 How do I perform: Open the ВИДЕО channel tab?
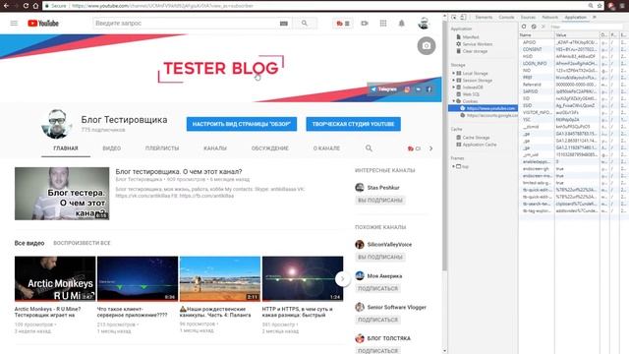[x=111, y=148]
